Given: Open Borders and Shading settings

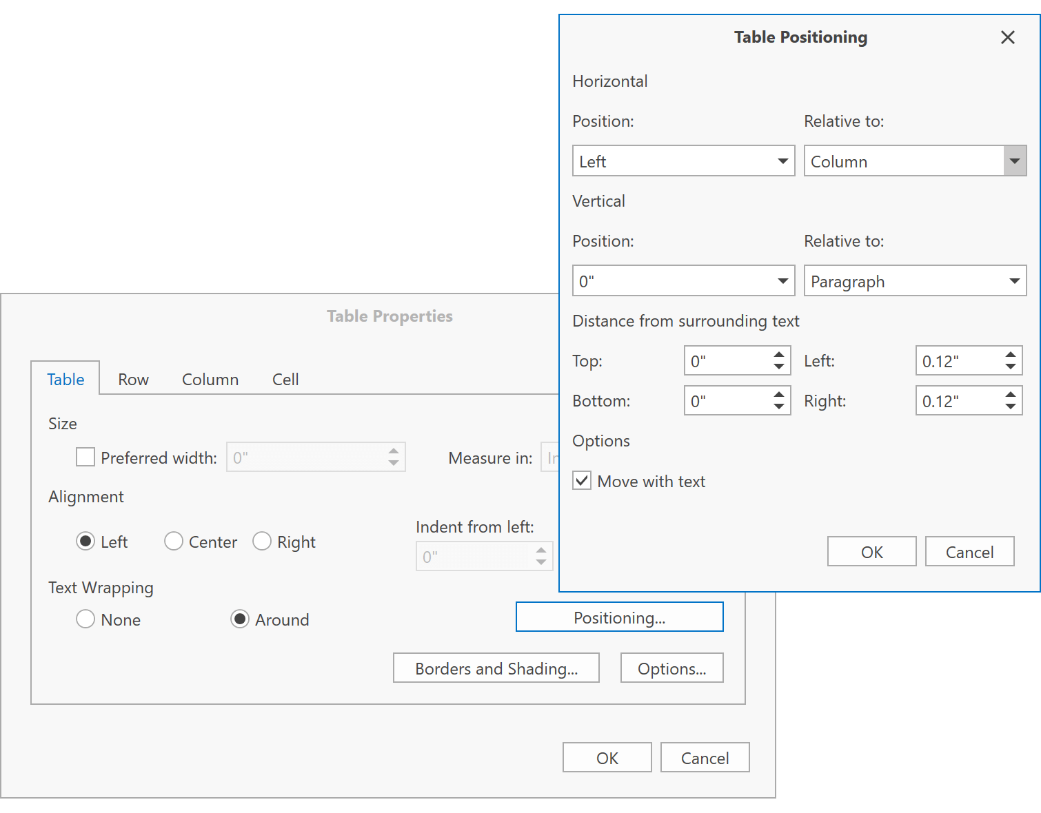Looking at the screenshot, I should click(496, 668).
